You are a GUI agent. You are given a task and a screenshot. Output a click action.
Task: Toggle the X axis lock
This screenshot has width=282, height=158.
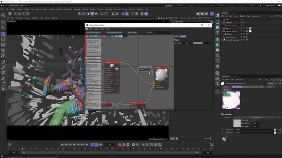coord(15,14)
